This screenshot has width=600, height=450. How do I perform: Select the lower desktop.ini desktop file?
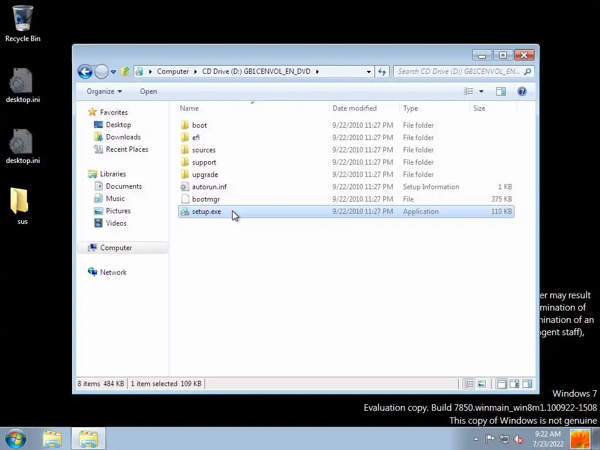pos(23,147)
